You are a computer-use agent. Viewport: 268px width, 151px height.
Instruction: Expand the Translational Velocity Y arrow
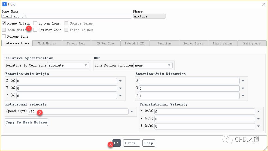(x=258, y=119)
